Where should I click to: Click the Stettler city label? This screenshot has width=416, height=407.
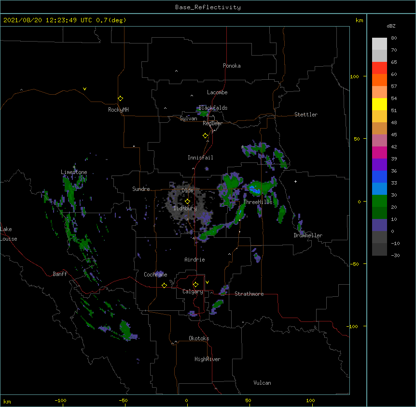[306, 115]
